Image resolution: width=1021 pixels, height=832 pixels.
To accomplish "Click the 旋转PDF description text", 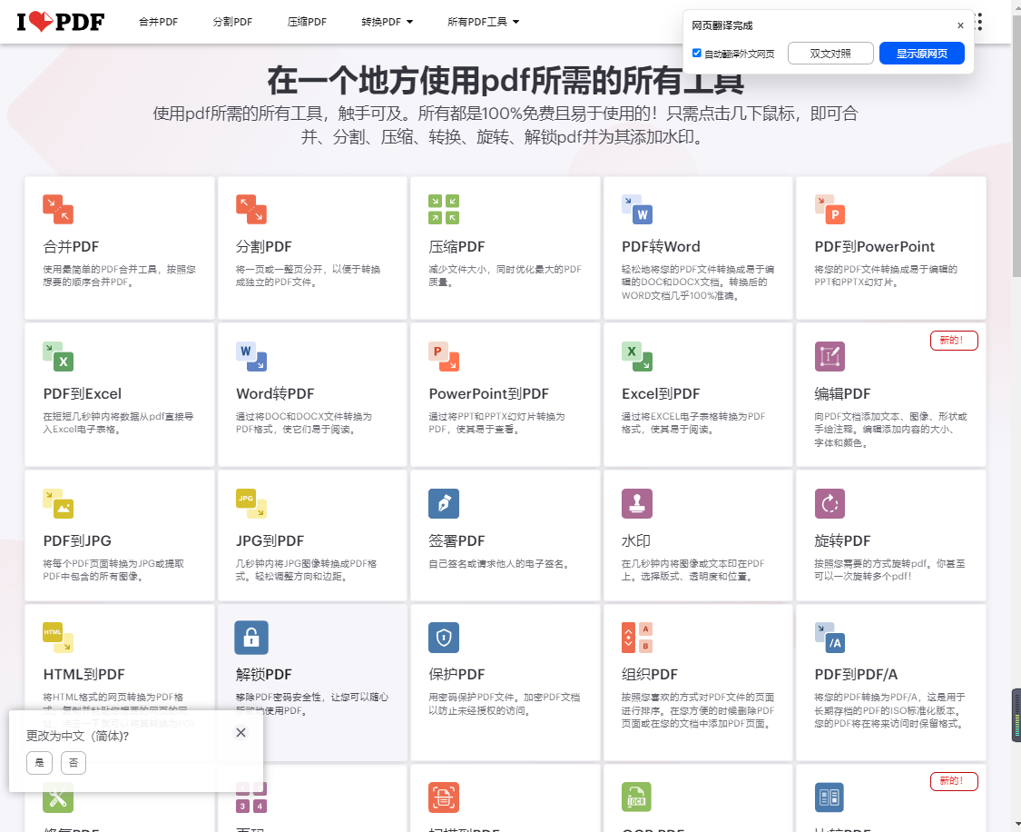I will [889, 570].
